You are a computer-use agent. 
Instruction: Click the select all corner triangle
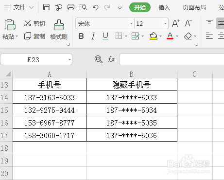8,74
